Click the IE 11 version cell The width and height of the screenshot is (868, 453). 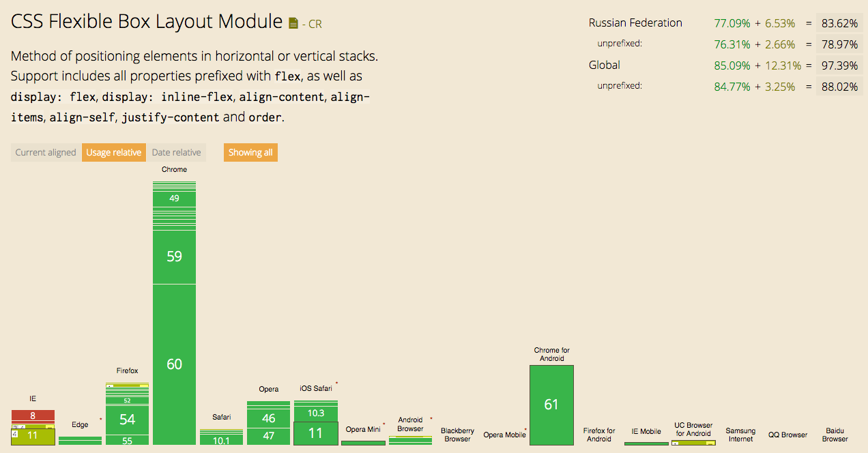pos(33,435)
